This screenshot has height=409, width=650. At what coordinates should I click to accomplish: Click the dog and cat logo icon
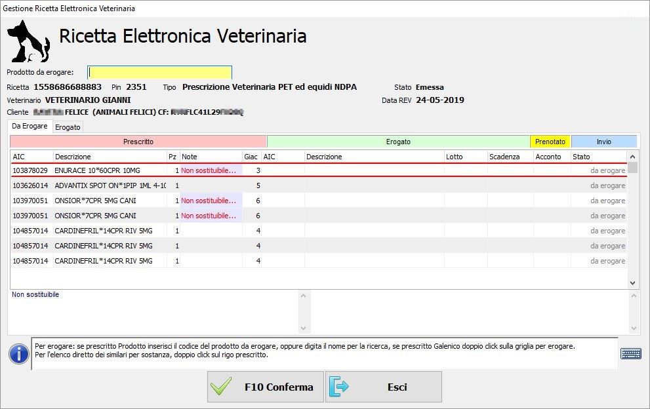click(30, 40)
